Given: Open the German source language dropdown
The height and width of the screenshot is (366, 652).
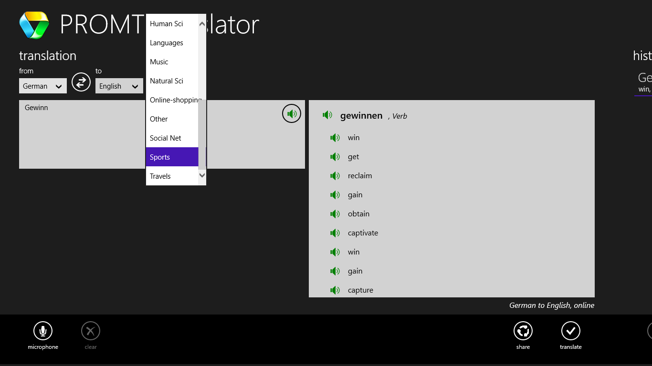Looking at the screenshot, I should [43, 86].
